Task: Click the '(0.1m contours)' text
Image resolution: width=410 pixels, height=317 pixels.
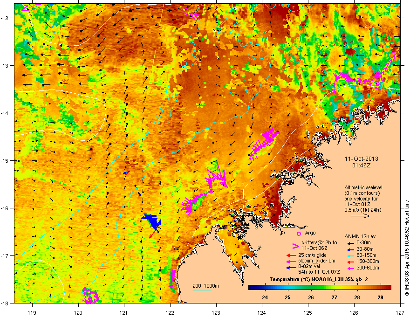Action: pyautogui.click(x=362, y=193)
